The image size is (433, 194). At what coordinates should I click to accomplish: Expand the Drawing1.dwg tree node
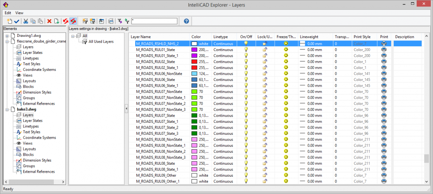coord(7,36)
